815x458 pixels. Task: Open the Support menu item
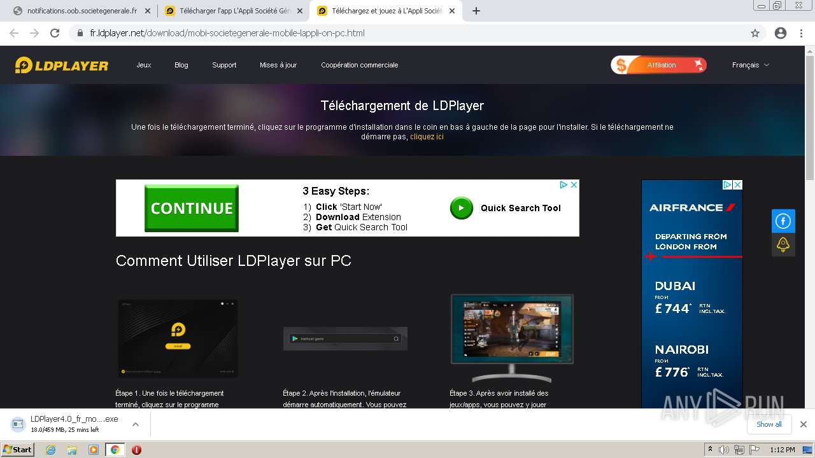click(x=224, y=65)
